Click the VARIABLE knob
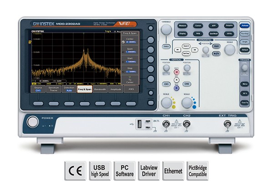 pos(167,29)
